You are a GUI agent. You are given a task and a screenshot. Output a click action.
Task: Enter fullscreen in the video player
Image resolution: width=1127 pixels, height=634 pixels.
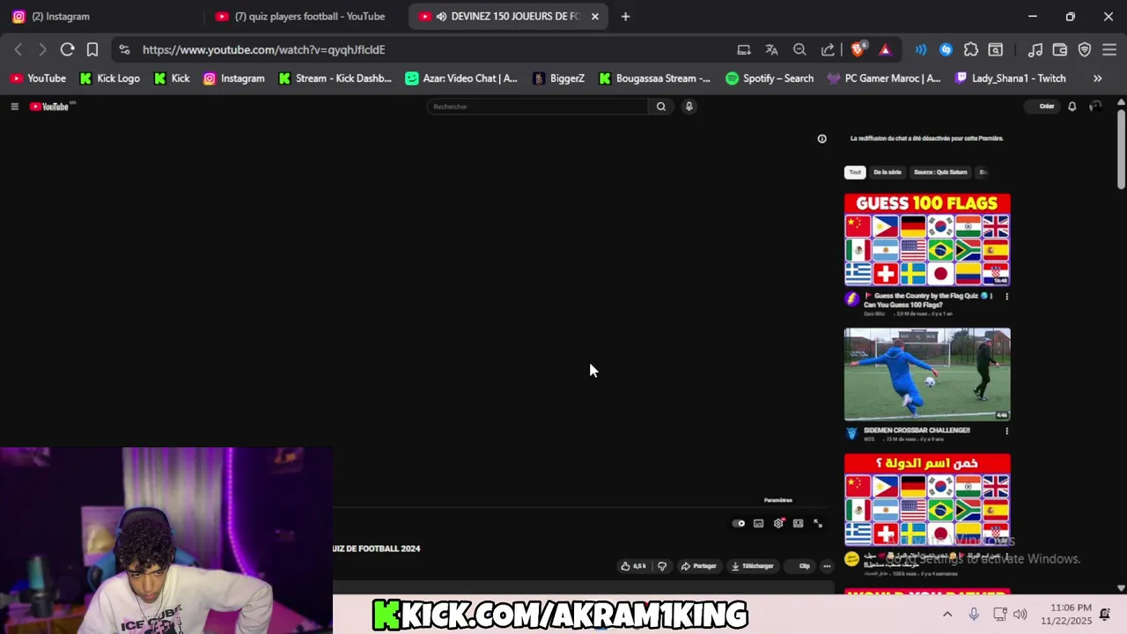point(818,523)
